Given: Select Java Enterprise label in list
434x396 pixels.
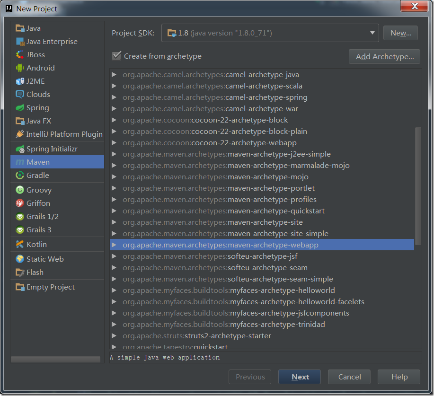Looking at the screenshot, I should pos(52,42).
